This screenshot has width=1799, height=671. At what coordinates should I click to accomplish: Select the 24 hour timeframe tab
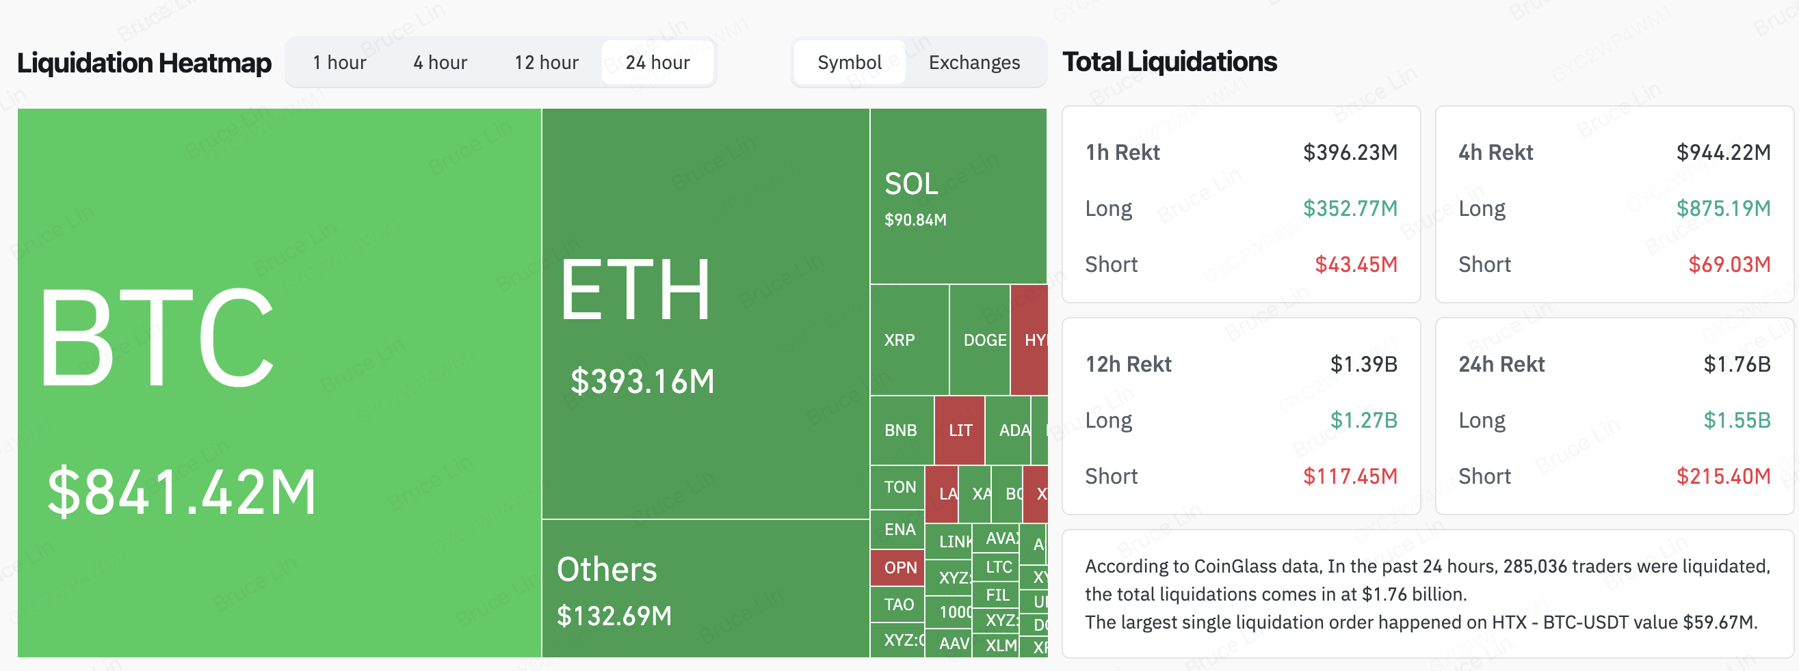[x=657, y=63]
